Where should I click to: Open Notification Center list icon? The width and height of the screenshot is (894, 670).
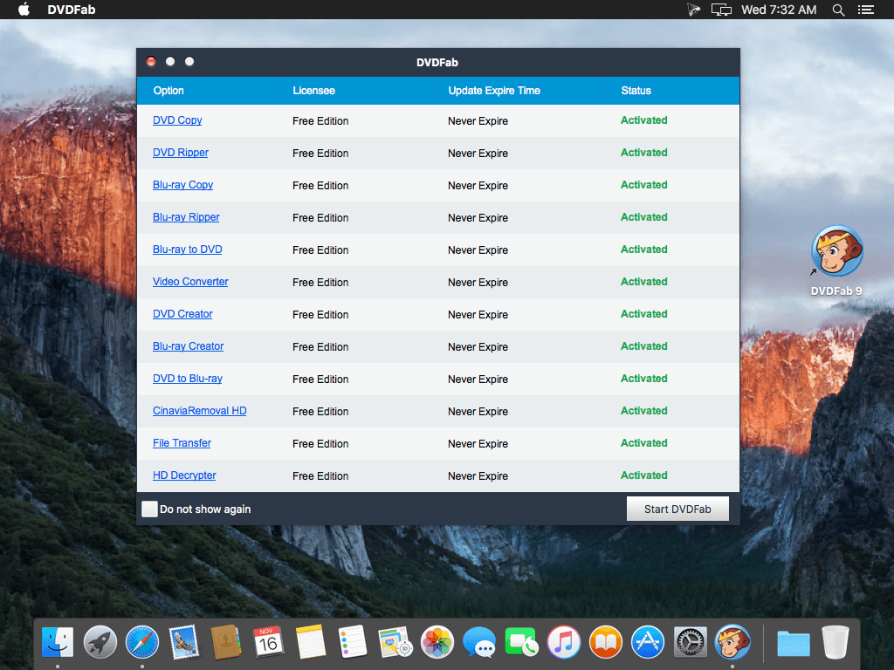pyautogui.click(x=866, y=10)
